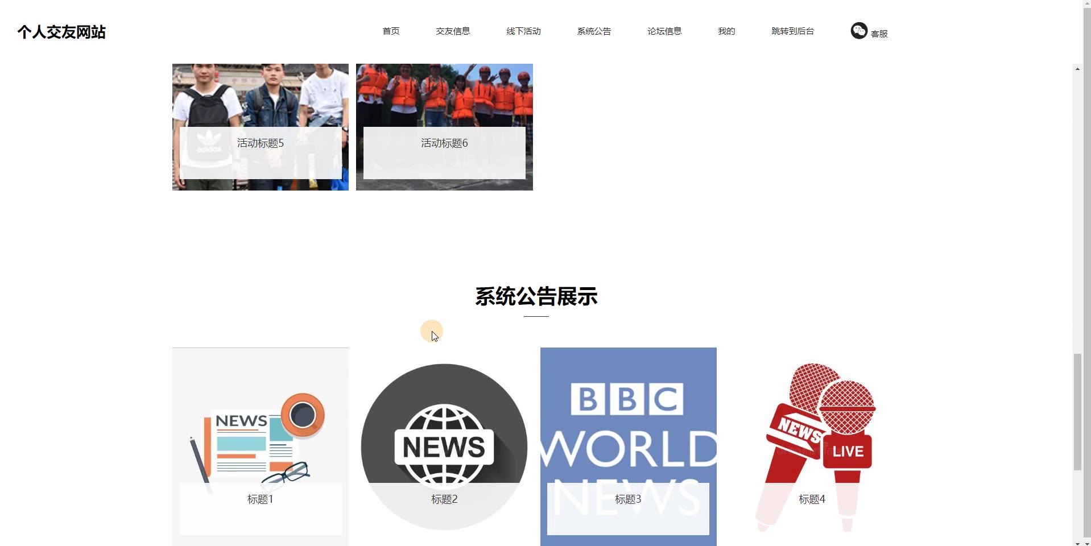Click the 标题2 caption label
The height and width of the screenshot is (546, 1091).
tap(444, 499)
